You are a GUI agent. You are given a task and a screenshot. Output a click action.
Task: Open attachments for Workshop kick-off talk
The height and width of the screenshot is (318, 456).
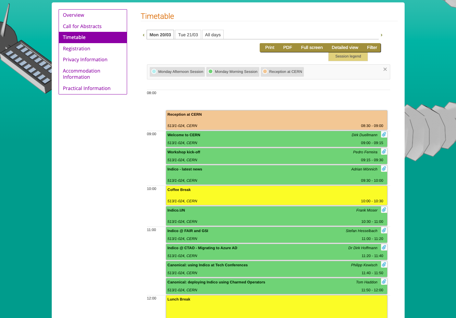(384, 152)
